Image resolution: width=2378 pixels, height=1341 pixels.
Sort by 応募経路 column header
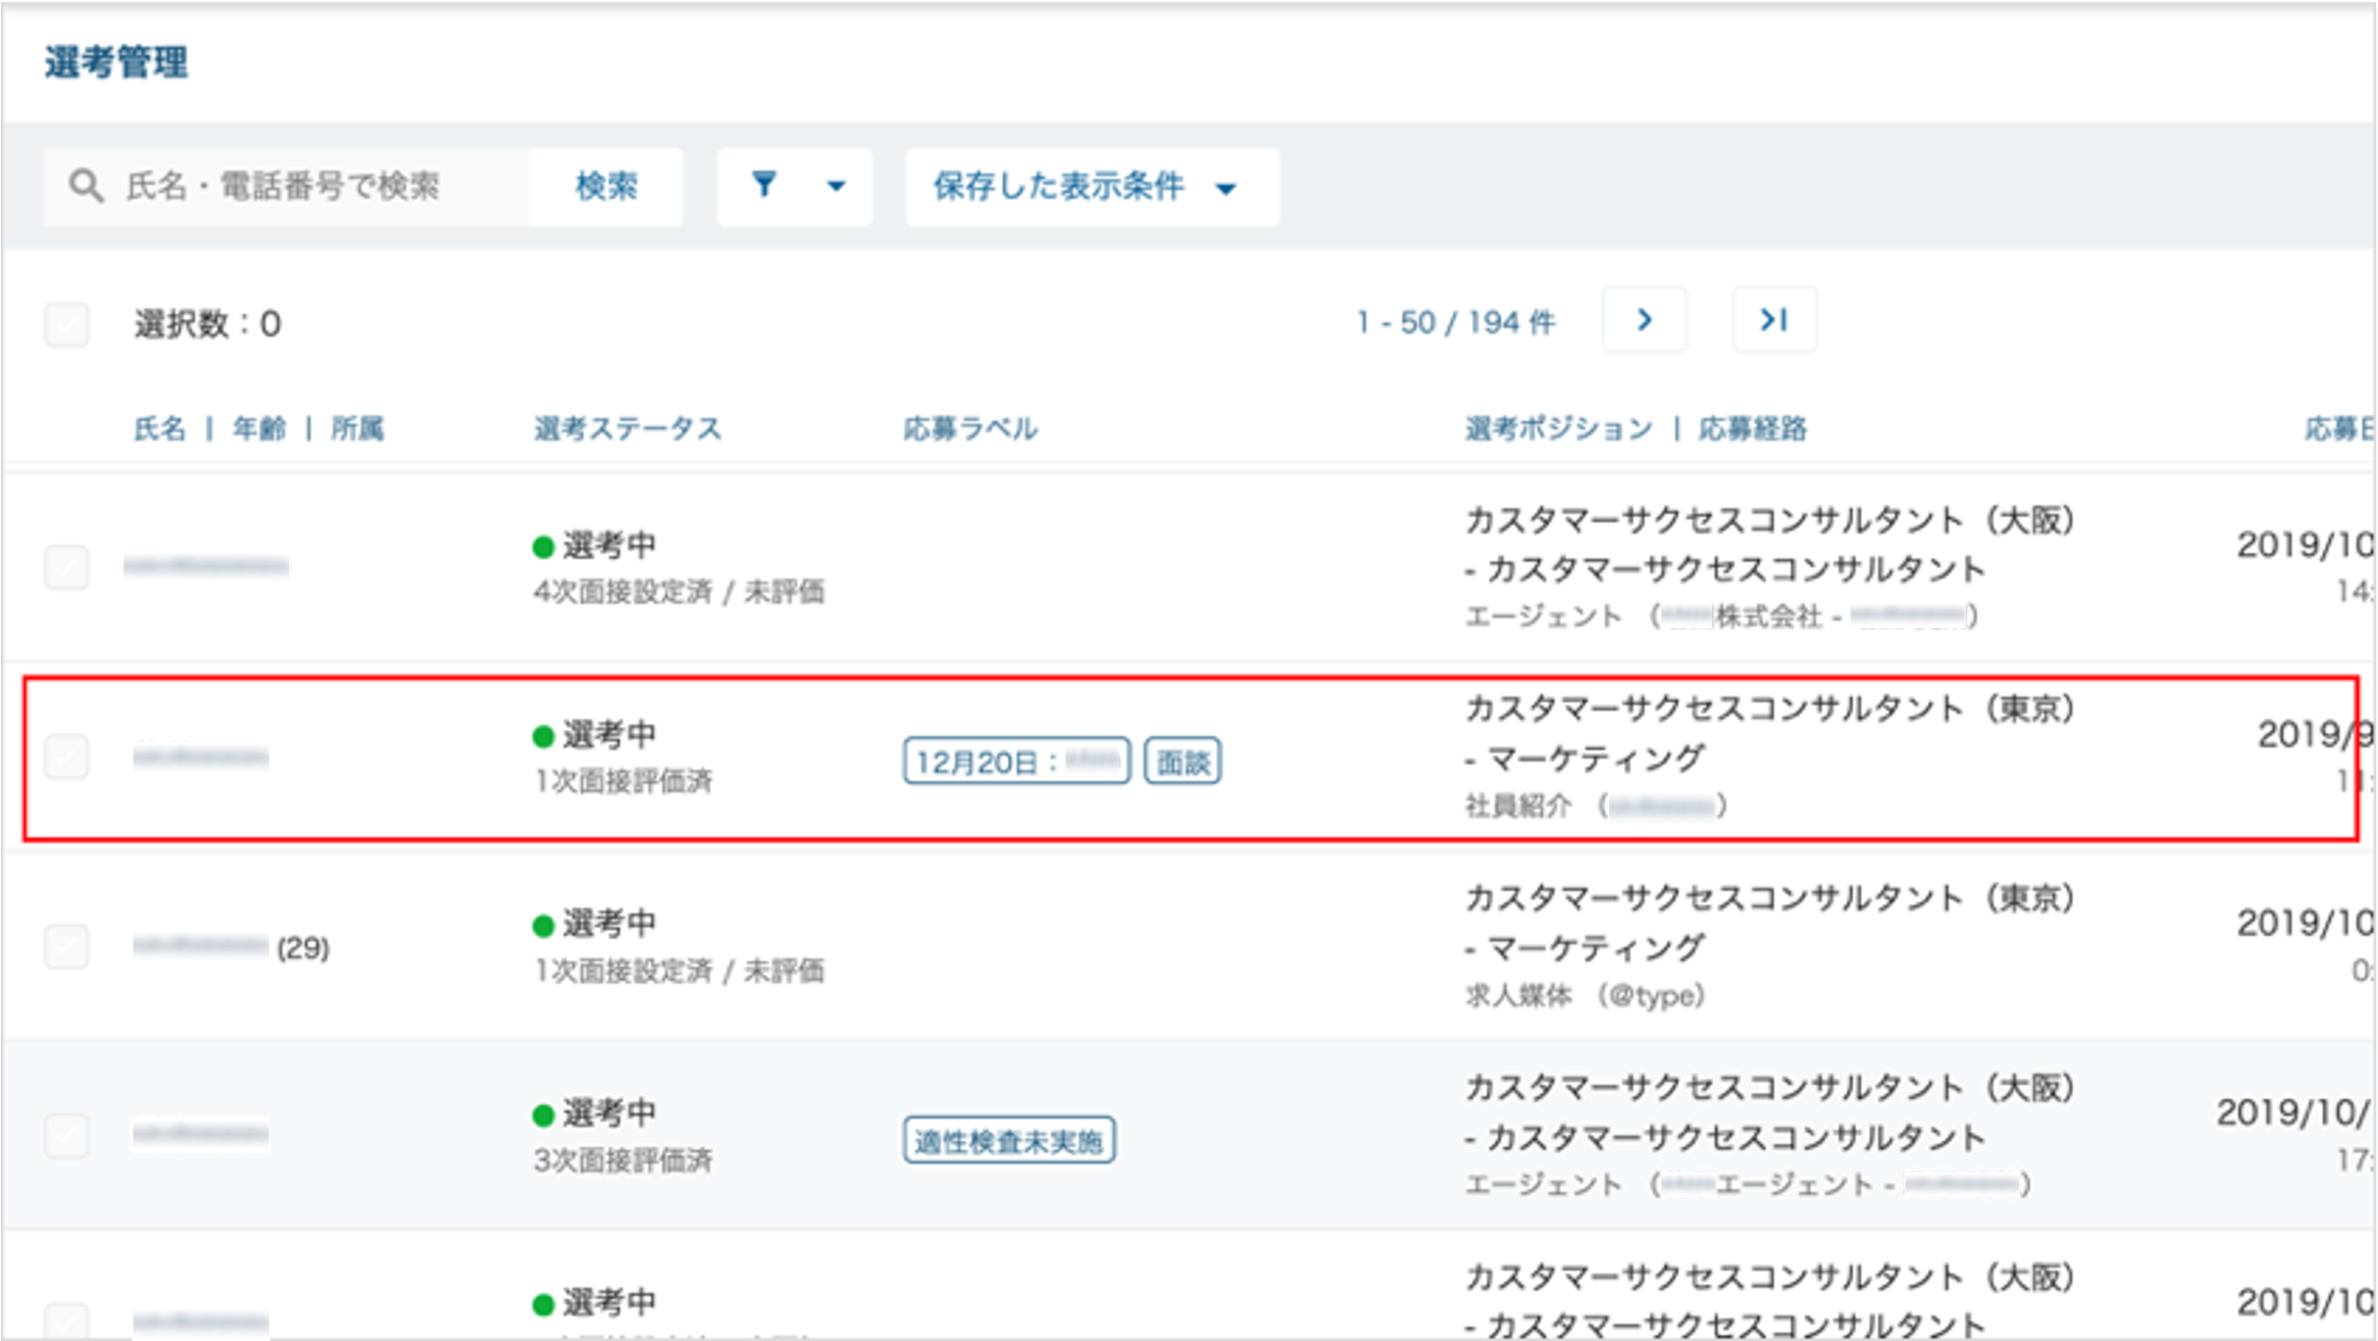pyautogui.click(x=1752, y=429)
